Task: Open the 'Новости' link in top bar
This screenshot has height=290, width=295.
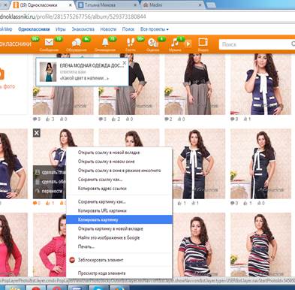Action: tap(108, 29)
